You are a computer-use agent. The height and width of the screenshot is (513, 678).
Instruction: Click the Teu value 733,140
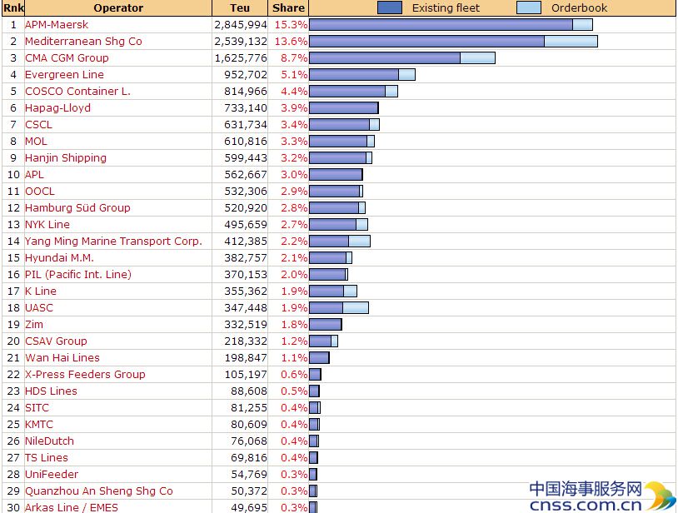(246, 108)
